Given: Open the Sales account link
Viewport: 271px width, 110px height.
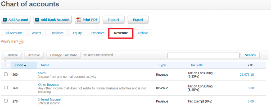Looking at the screenshot, I should coord(42,73).
